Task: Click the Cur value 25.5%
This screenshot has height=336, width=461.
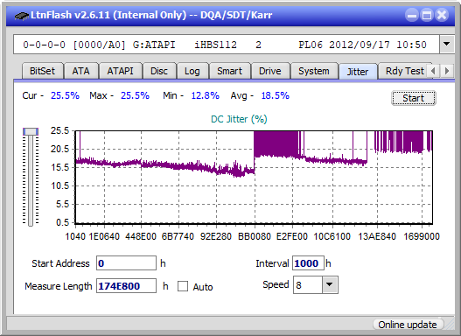Action: (x=65, y=95)
